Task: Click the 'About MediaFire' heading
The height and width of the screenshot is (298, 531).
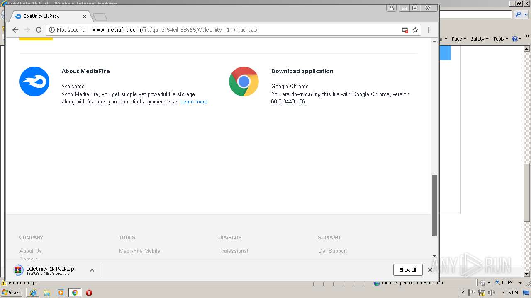Action: [86, 71]
